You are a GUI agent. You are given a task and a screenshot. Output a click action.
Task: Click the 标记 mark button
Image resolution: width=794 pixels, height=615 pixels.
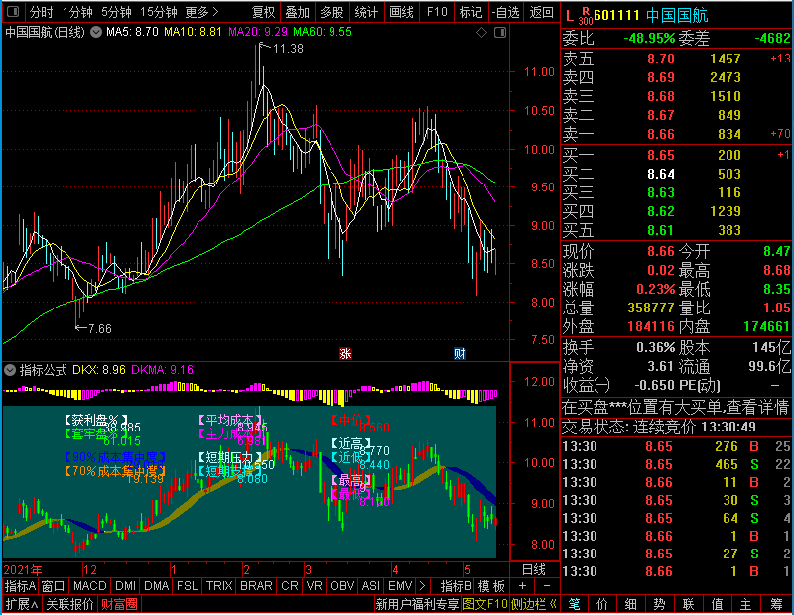coord(470,12)
